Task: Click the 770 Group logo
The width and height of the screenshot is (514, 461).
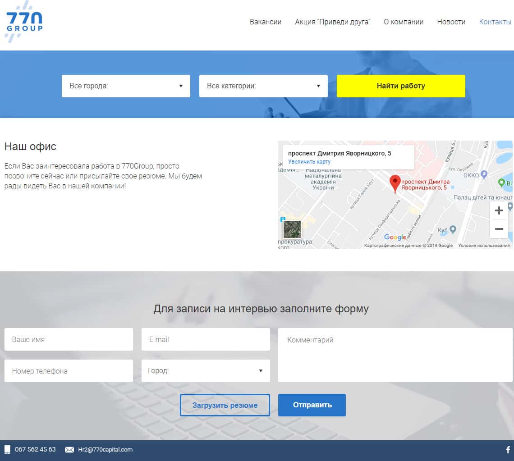Action: tap(24, 22)
